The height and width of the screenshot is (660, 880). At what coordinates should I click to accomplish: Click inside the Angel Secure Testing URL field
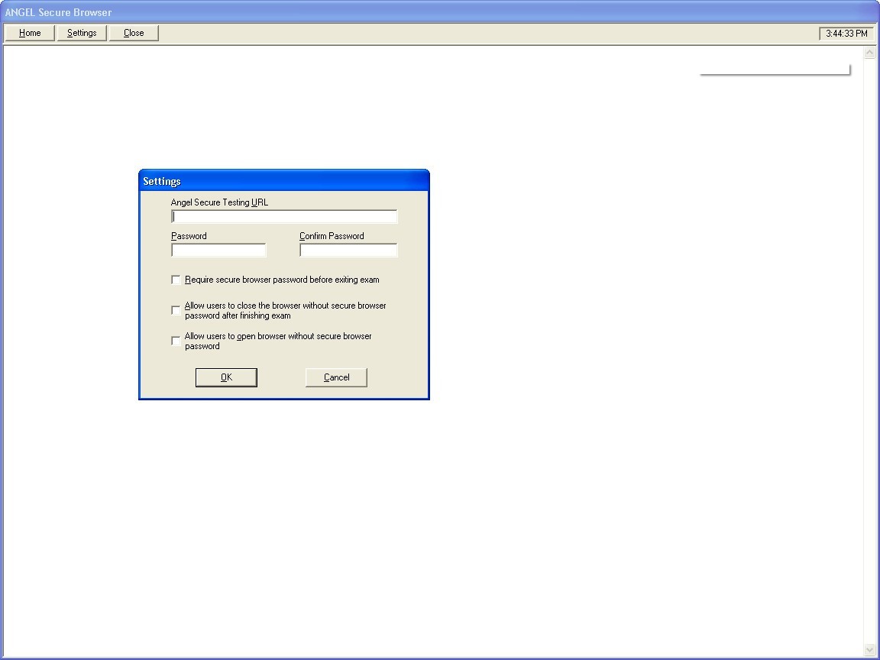coord(283,216)
